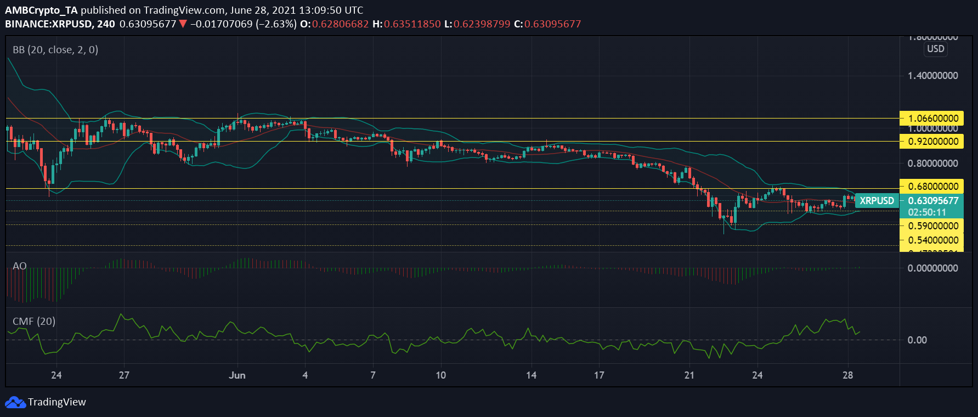Click the low price value 0.62398799

[x=482, y=24]
